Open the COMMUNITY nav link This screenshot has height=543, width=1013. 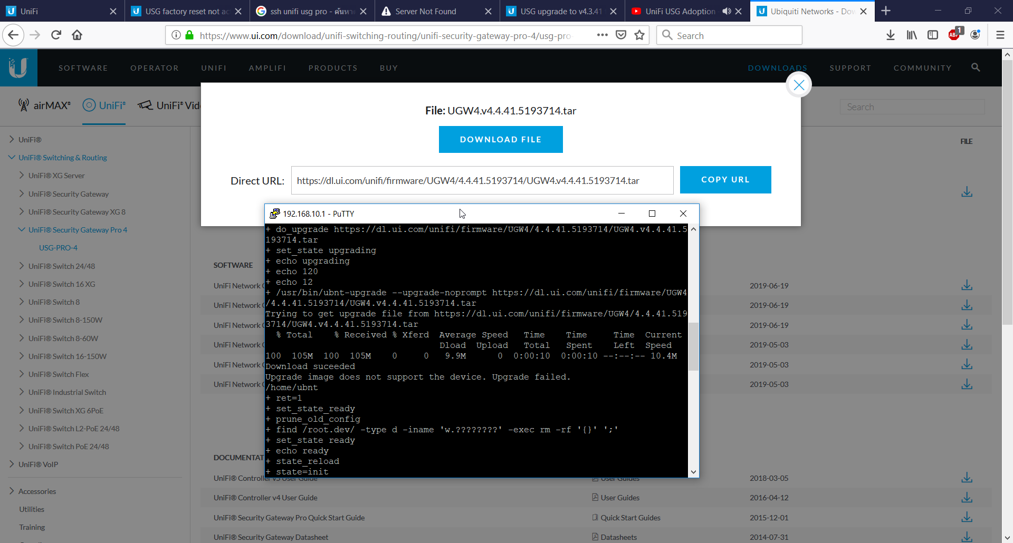coord(922,68)
